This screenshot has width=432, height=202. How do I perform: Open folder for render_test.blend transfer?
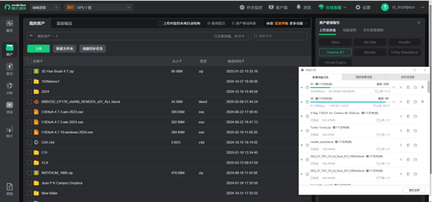pyautogui.click(x=415, y=145)
